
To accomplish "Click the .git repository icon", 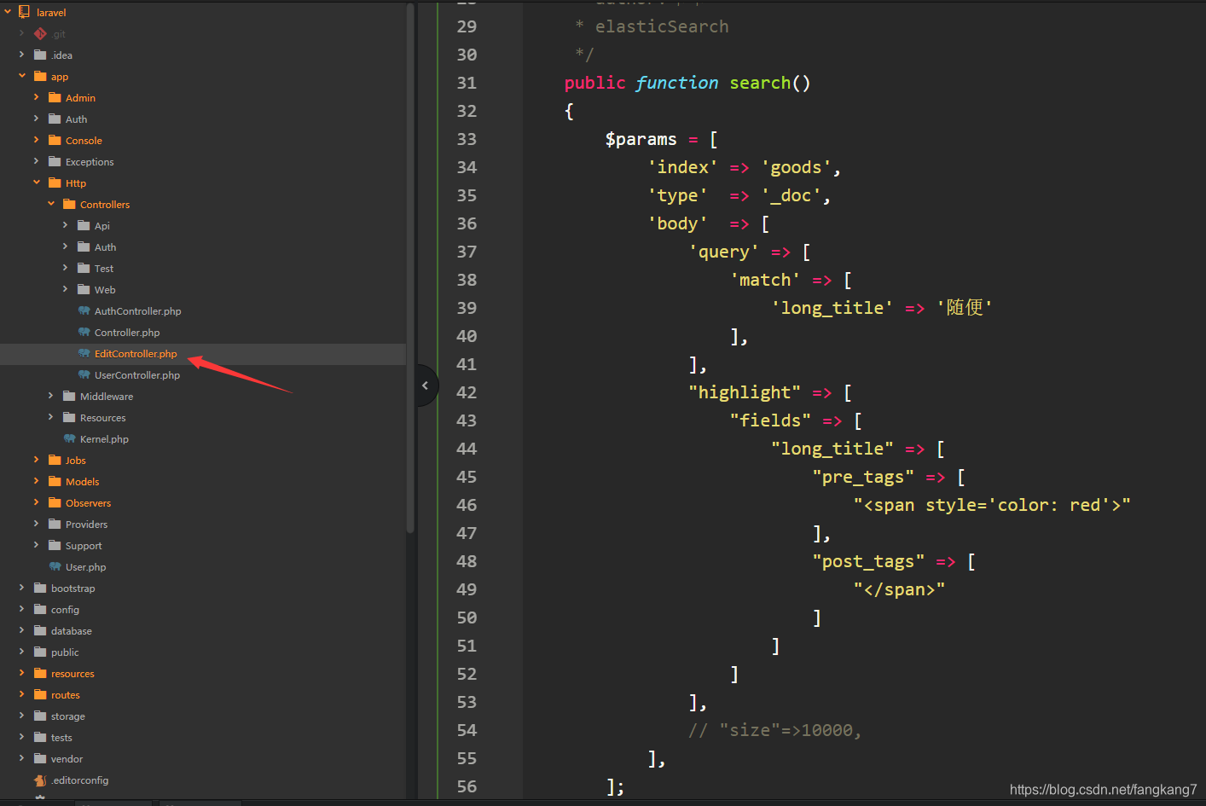I will pos(40,33).
